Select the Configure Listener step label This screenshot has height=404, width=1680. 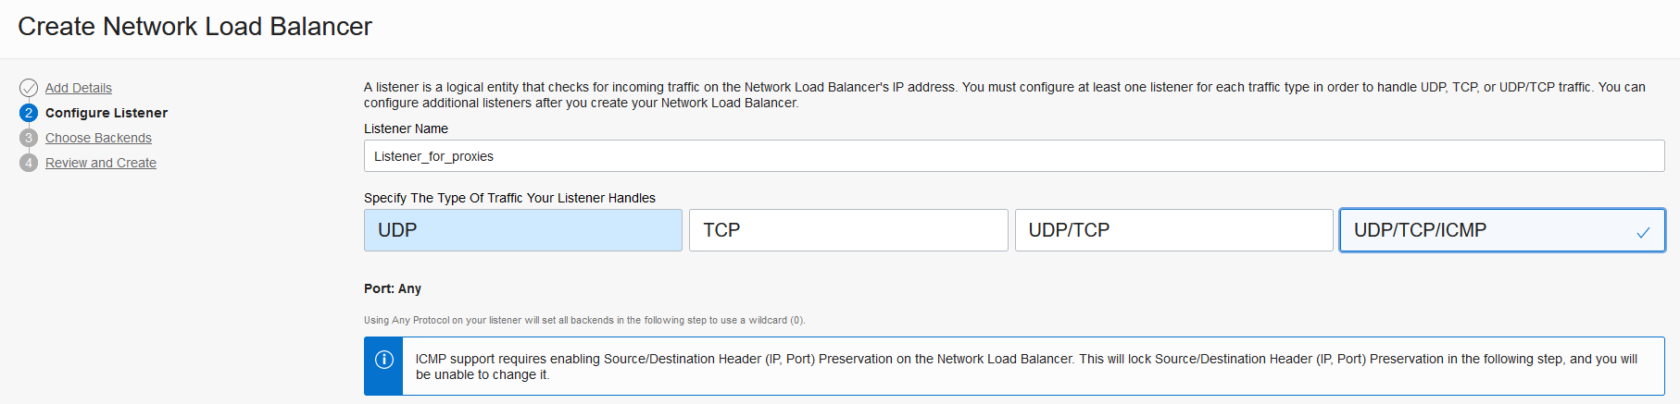(107, 113)
